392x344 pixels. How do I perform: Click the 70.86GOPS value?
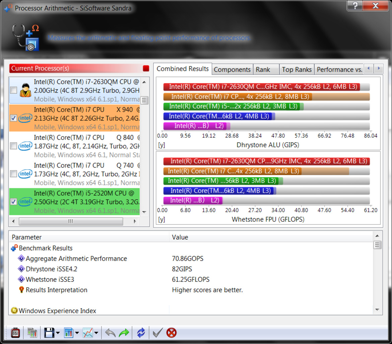(188, 258)
